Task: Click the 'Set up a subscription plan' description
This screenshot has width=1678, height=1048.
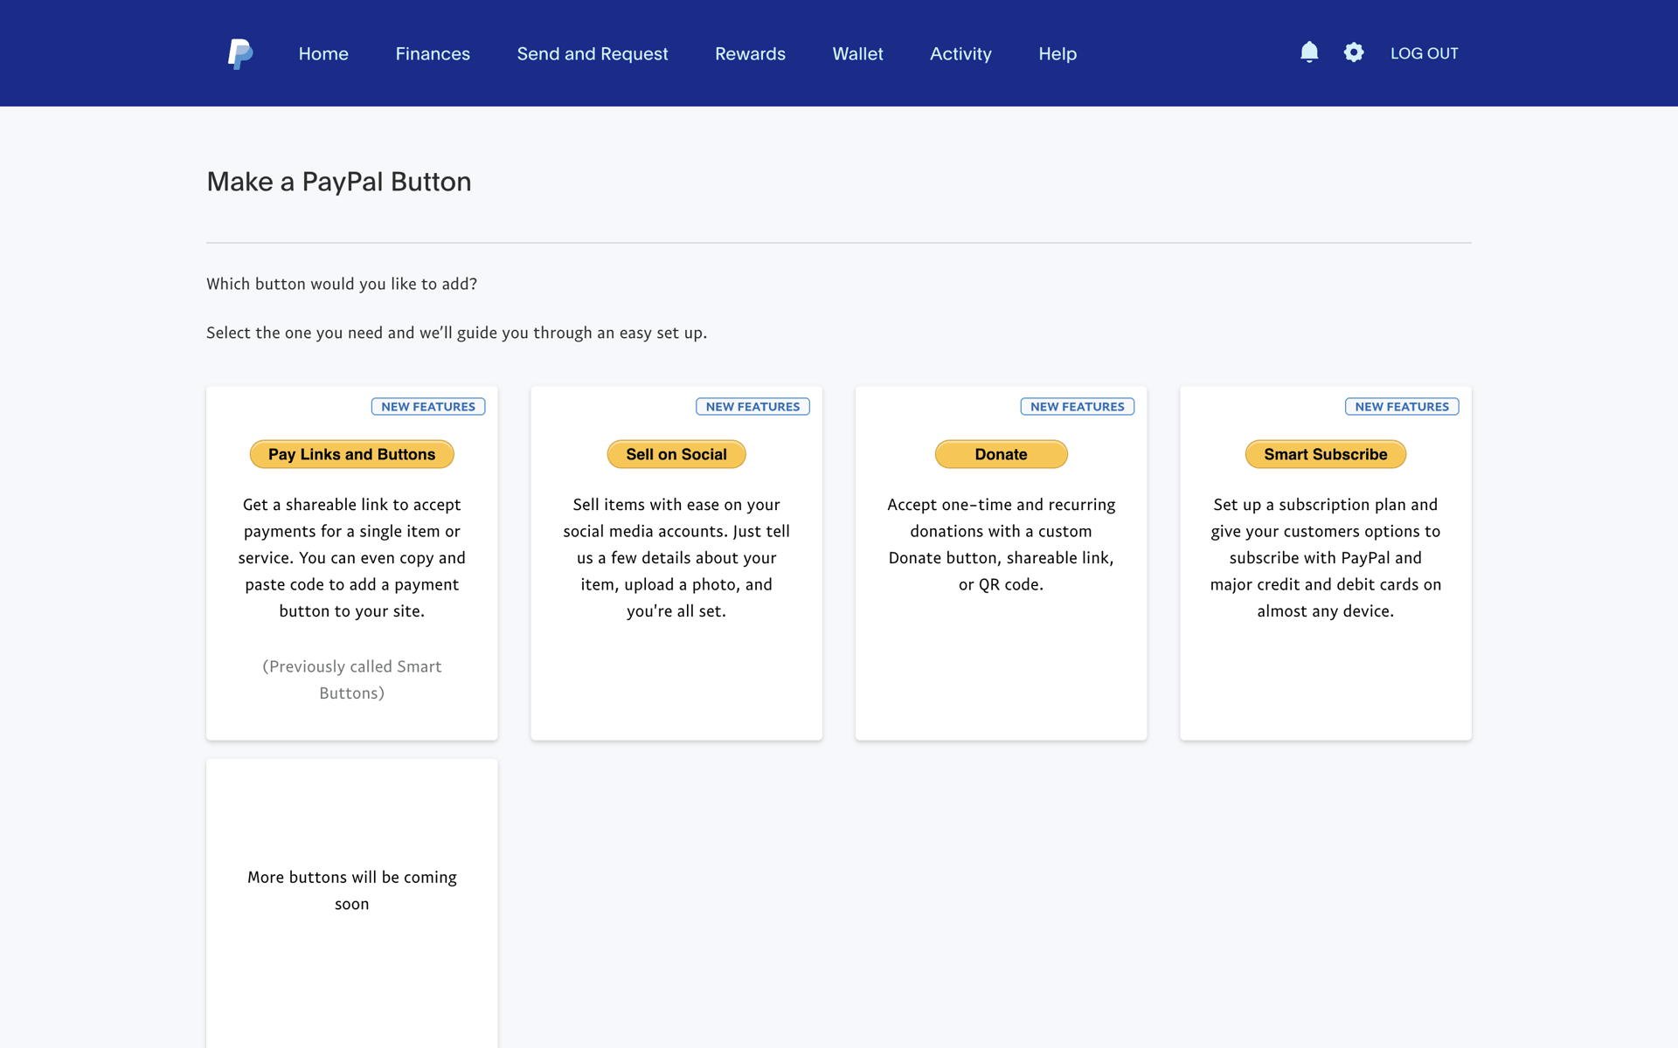Action: pyautogui.click(x=1325, y=557)
